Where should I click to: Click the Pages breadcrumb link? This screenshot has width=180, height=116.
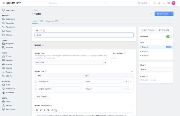35,10
